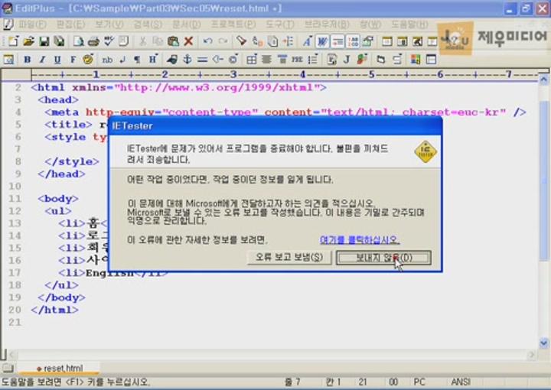Click the Find flashlight icon
This screenshot has width=551, height=390.
(241, 41)
